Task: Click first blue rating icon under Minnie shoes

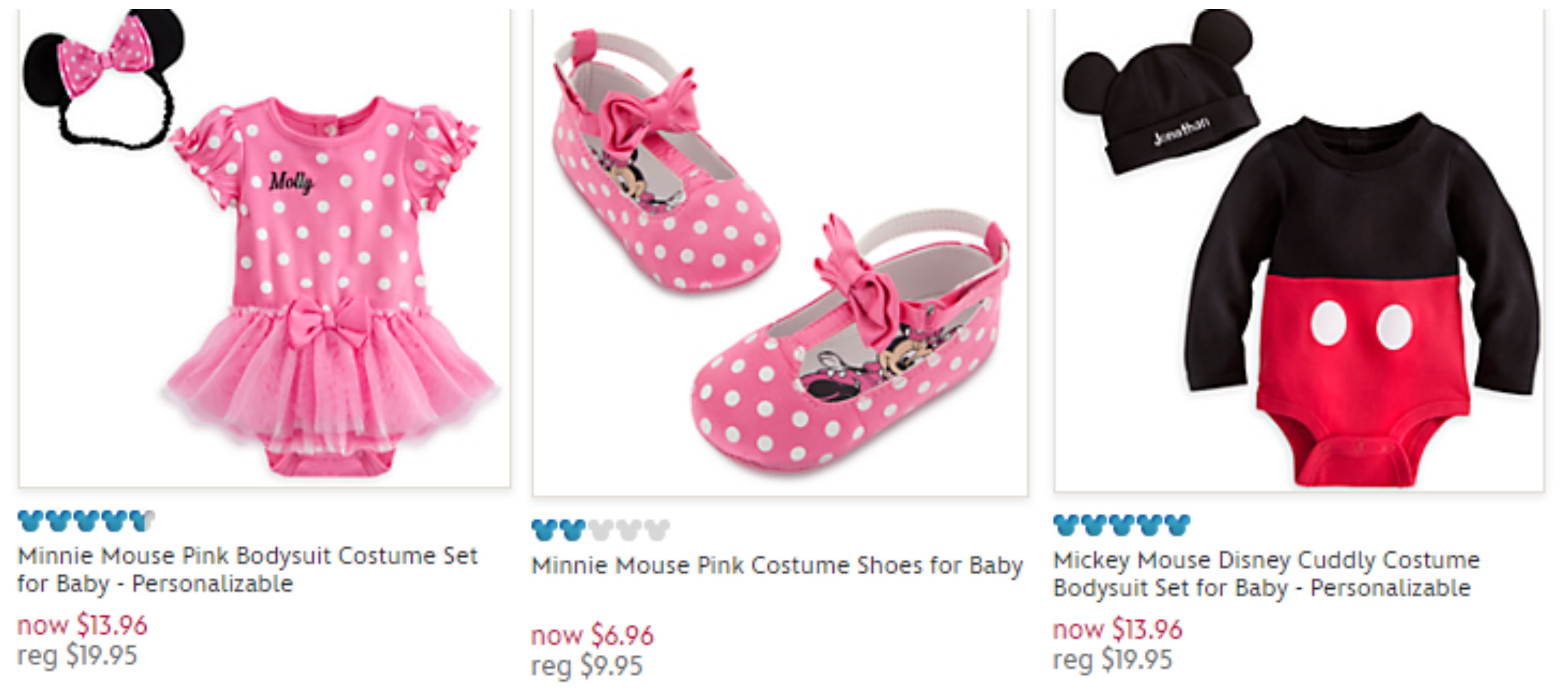Action: click(544, 530)
